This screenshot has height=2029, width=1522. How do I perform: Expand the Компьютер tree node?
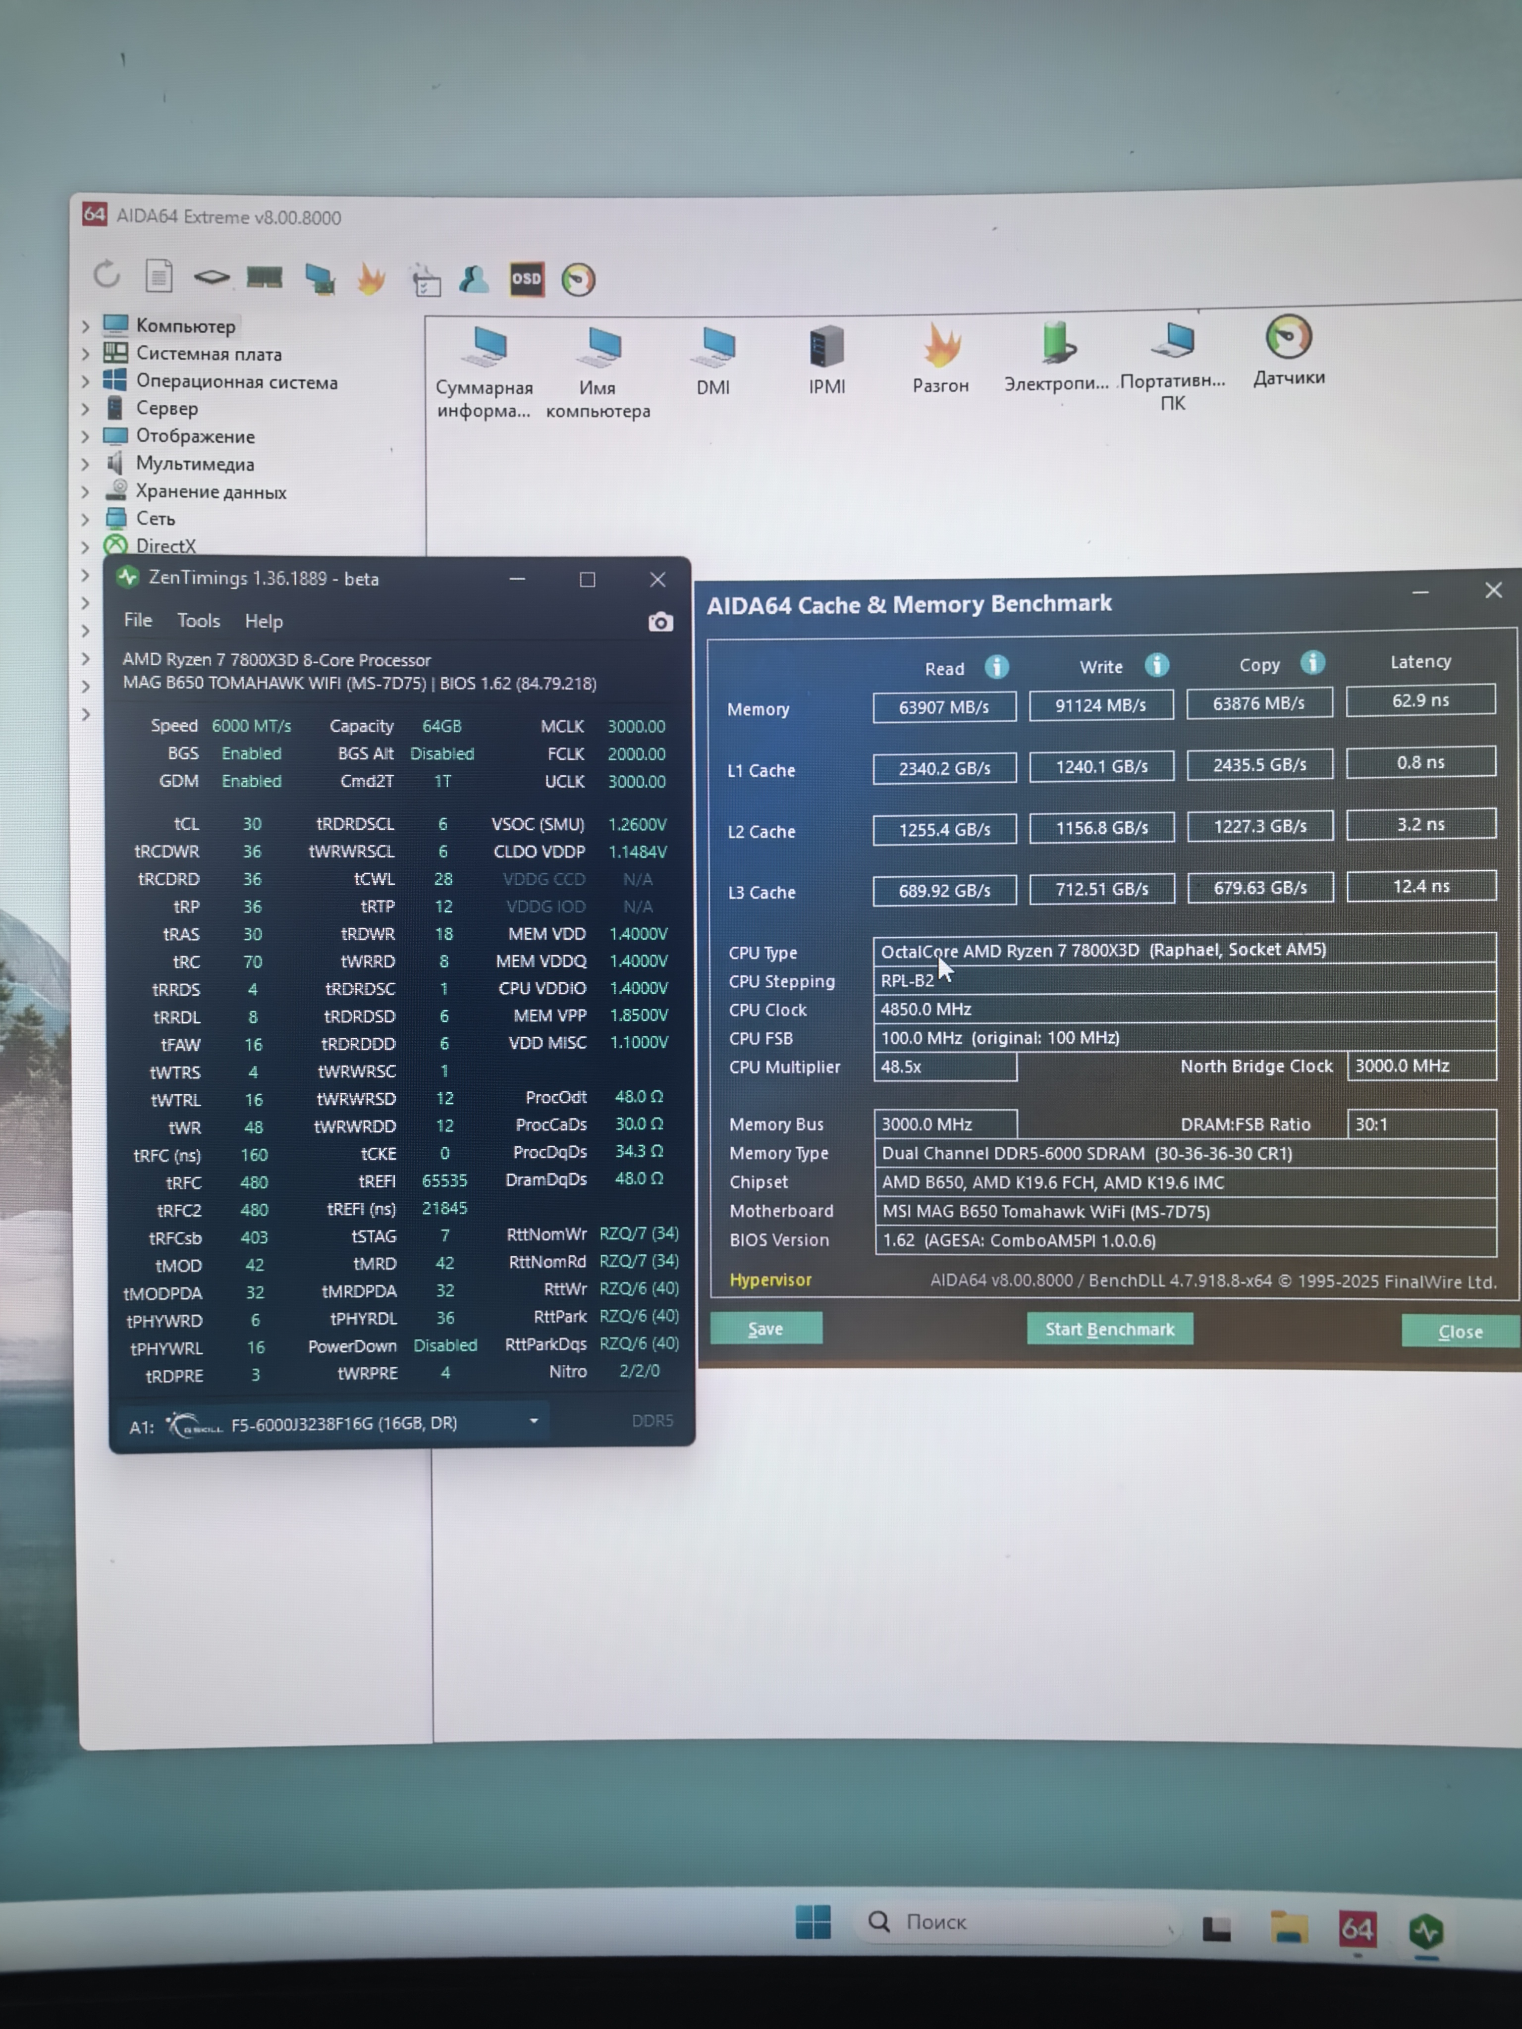pyautogui.click(x=85, y=325)
